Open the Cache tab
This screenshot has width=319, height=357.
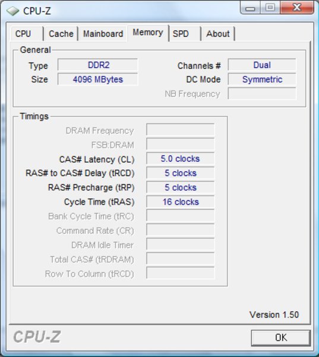point(61,34)
